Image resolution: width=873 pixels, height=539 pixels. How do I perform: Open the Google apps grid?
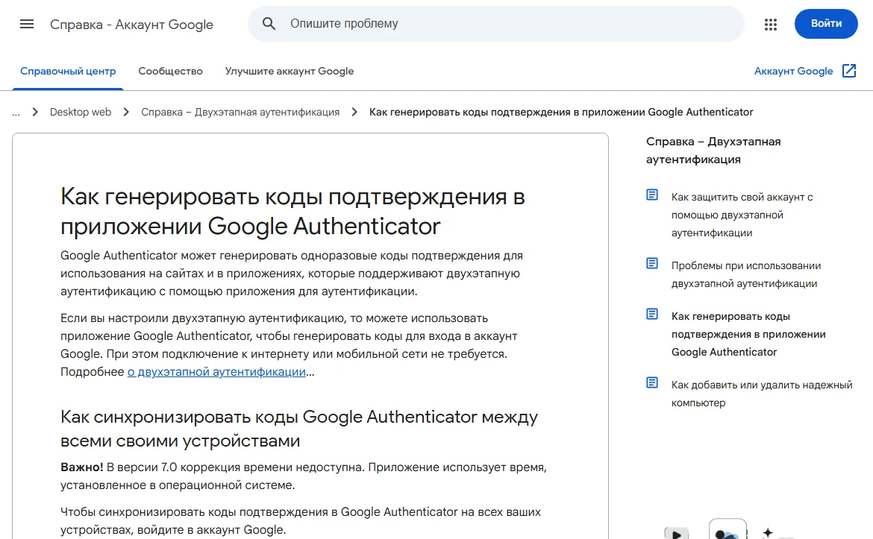771,24
